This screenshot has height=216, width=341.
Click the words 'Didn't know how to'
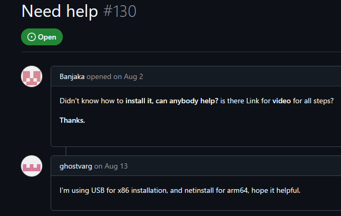click(92, 101)
